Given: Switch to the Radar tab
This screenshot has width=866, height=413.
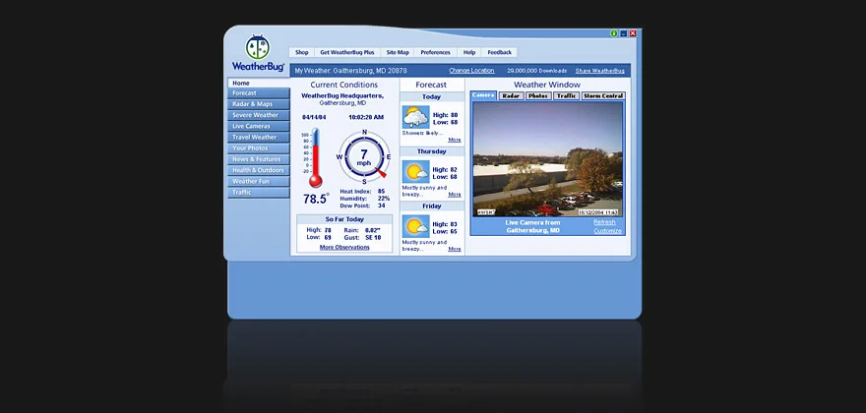Looking at the screenshot, I should pos(512,96).
